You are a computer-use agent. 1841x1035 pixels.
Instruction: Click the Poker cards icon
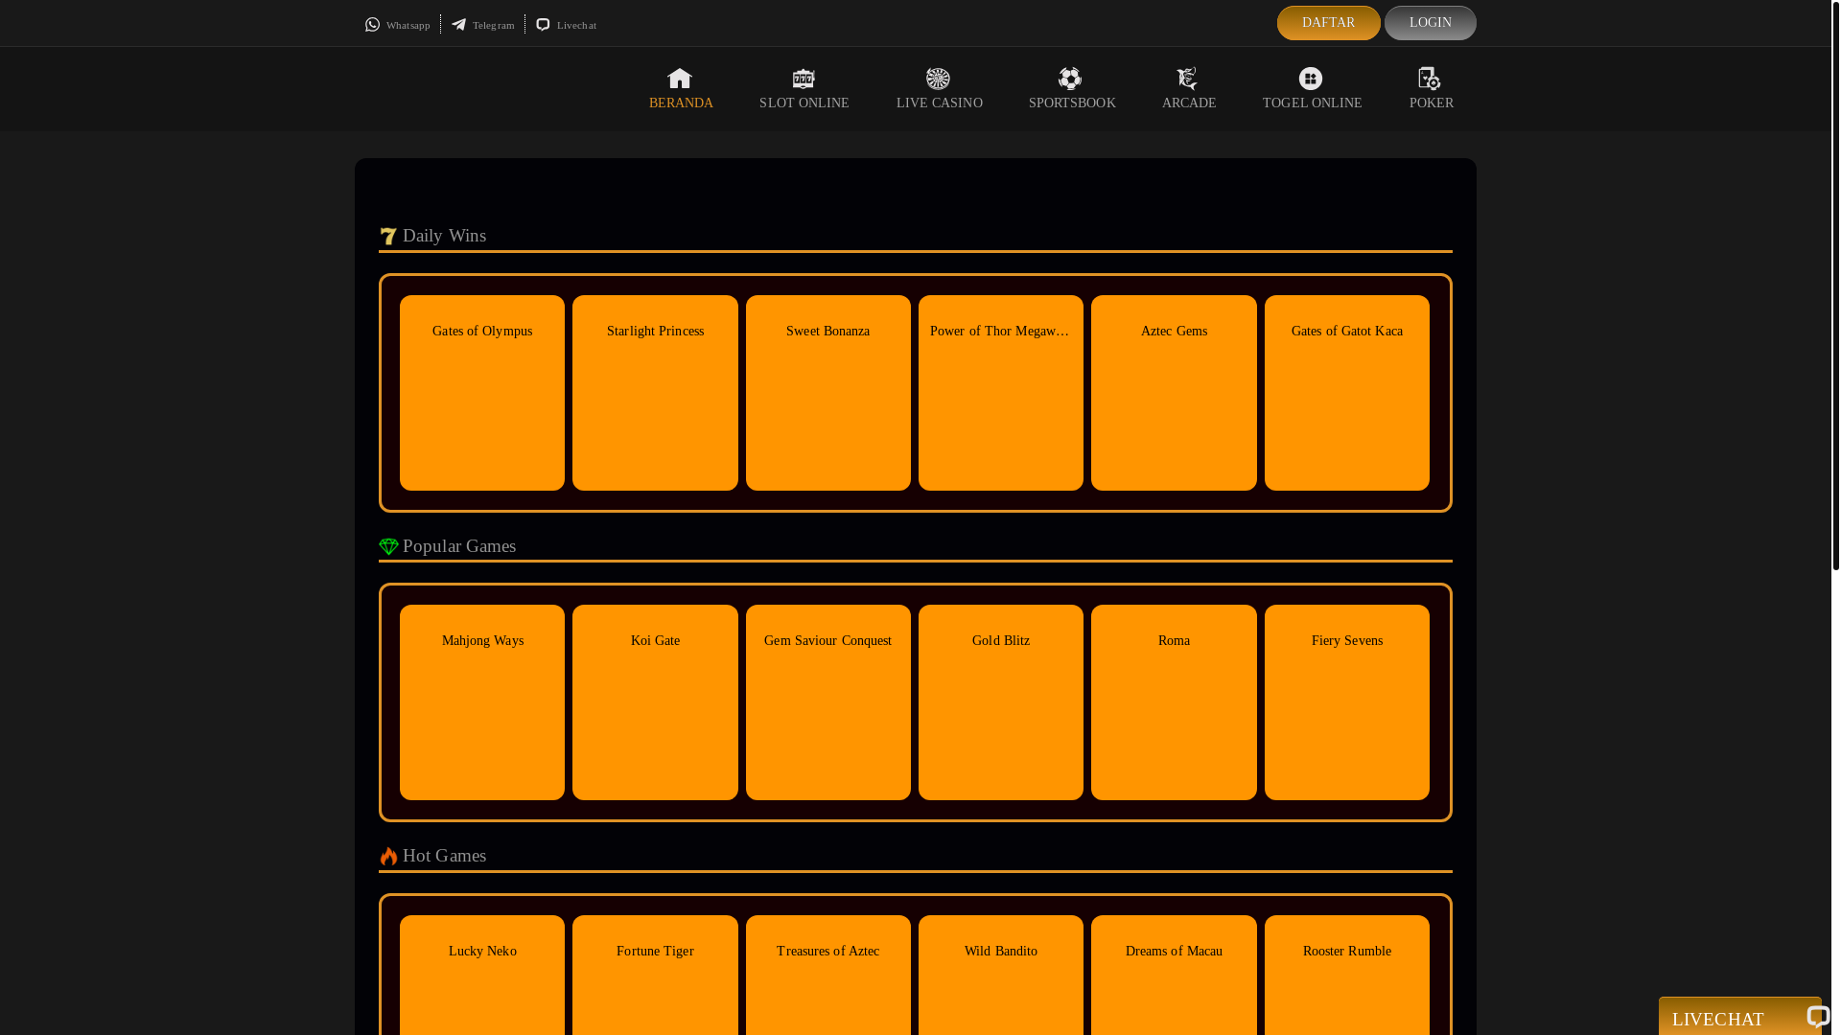pos(1430,79)
